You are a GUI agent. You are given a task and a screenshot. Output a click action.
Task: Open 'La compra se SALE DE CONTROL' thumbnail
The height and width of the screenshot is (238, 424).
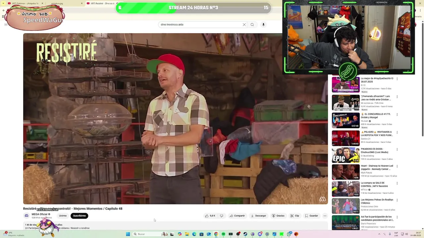[x=345, y=189]
